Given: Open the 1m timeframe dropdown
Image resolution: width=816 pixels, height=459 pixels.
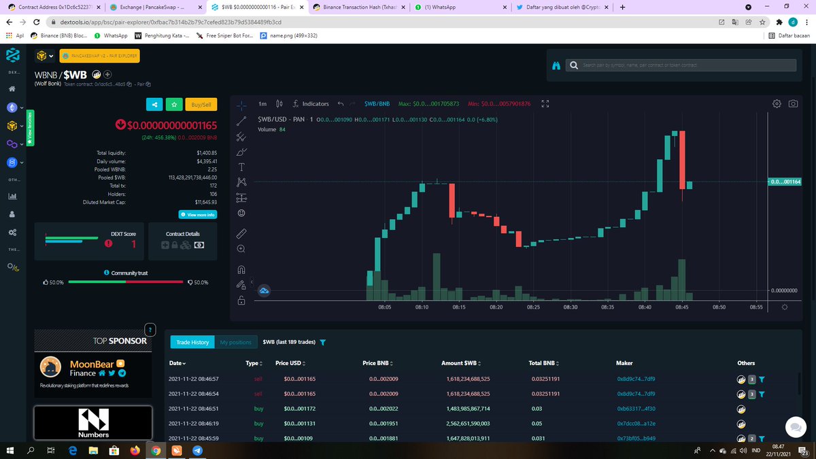Looking at the screenshot, I should [x=262, y=104].
